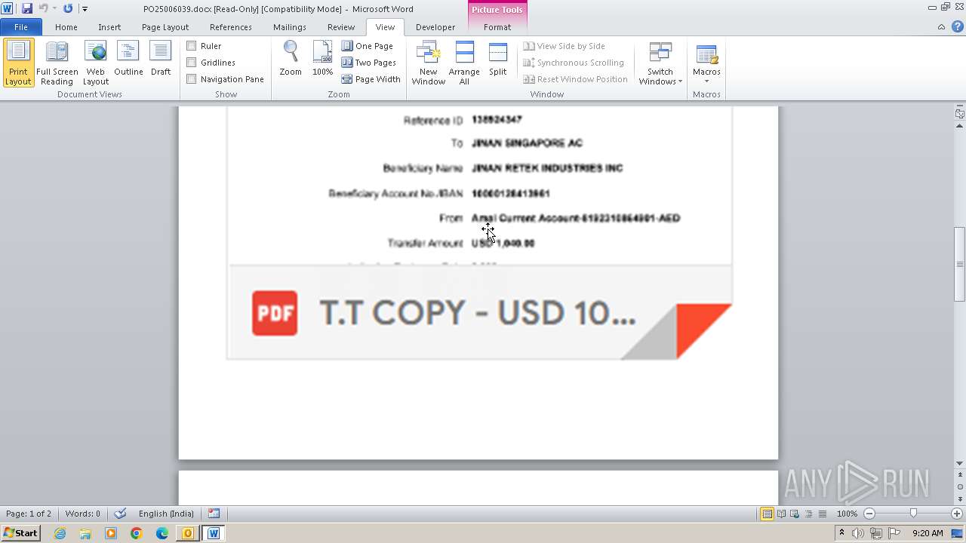Image resolution: width=966 pixels, height=543 pixels.
Task: Click Next Page browse button
Action: click(x=960, y=498)
